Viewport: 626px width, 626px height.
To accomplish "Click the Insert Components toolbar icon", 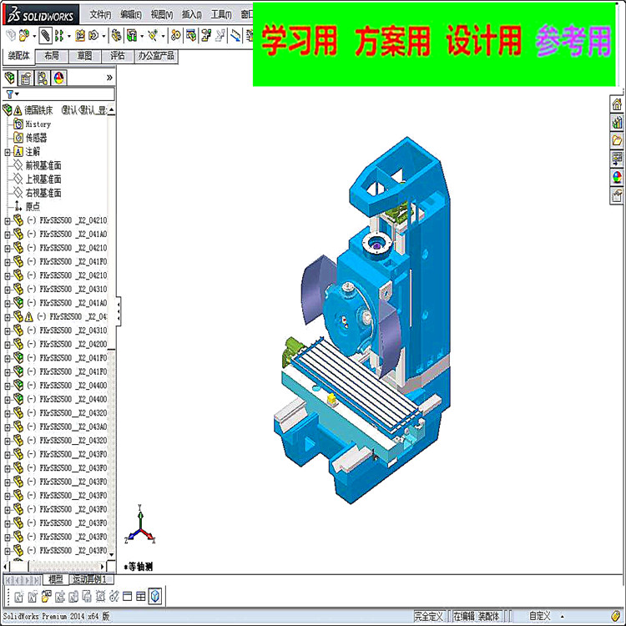I will 23,36.
